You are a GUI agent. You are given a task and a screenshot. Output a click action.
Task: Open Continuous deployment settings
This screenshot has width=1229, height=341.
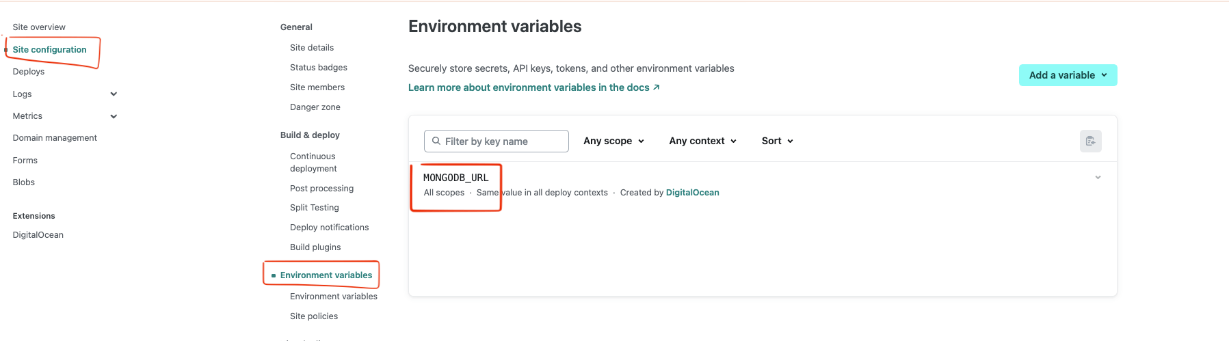point(313,163)
